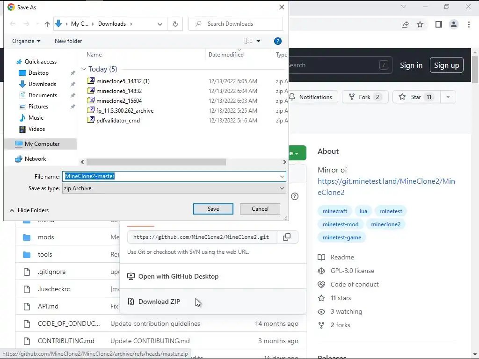Click the API.md file icon
This screenshot has width=479, height=359.
pyautogui.click(x=27, y=307)
